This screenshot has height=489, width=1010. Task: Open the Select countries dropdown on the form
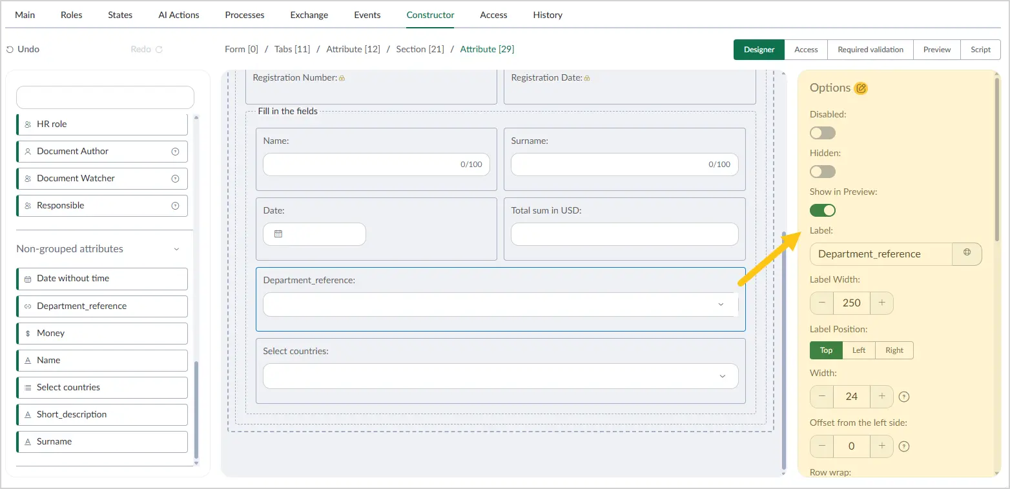[500, 376]
